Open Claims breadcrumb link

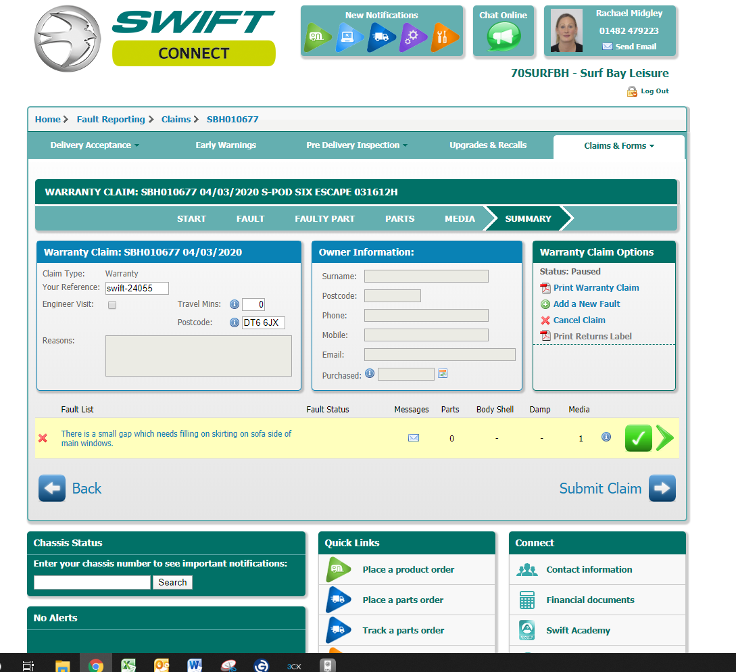[x=176, y=119]
